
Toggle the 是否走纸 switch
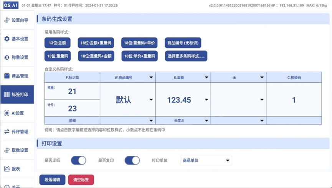(78, 160)
